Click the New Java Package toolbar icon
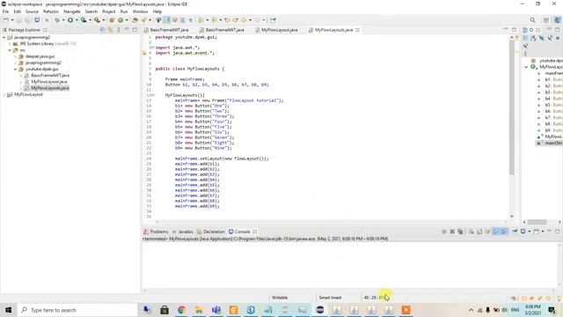The height and width of the screenshot is (317, 563). pyautogui.click(x=112, y=20)
